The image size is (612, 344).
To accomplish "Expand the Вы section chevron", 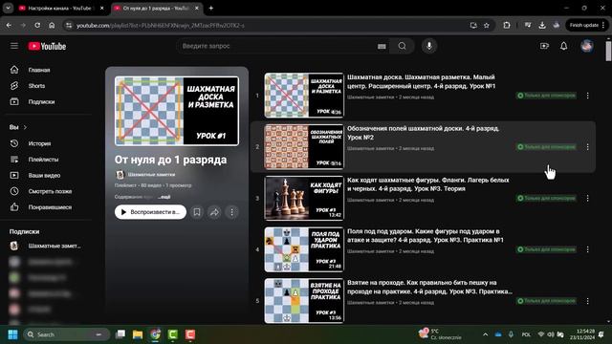I will pyautogui.click(x=26, y=127).
